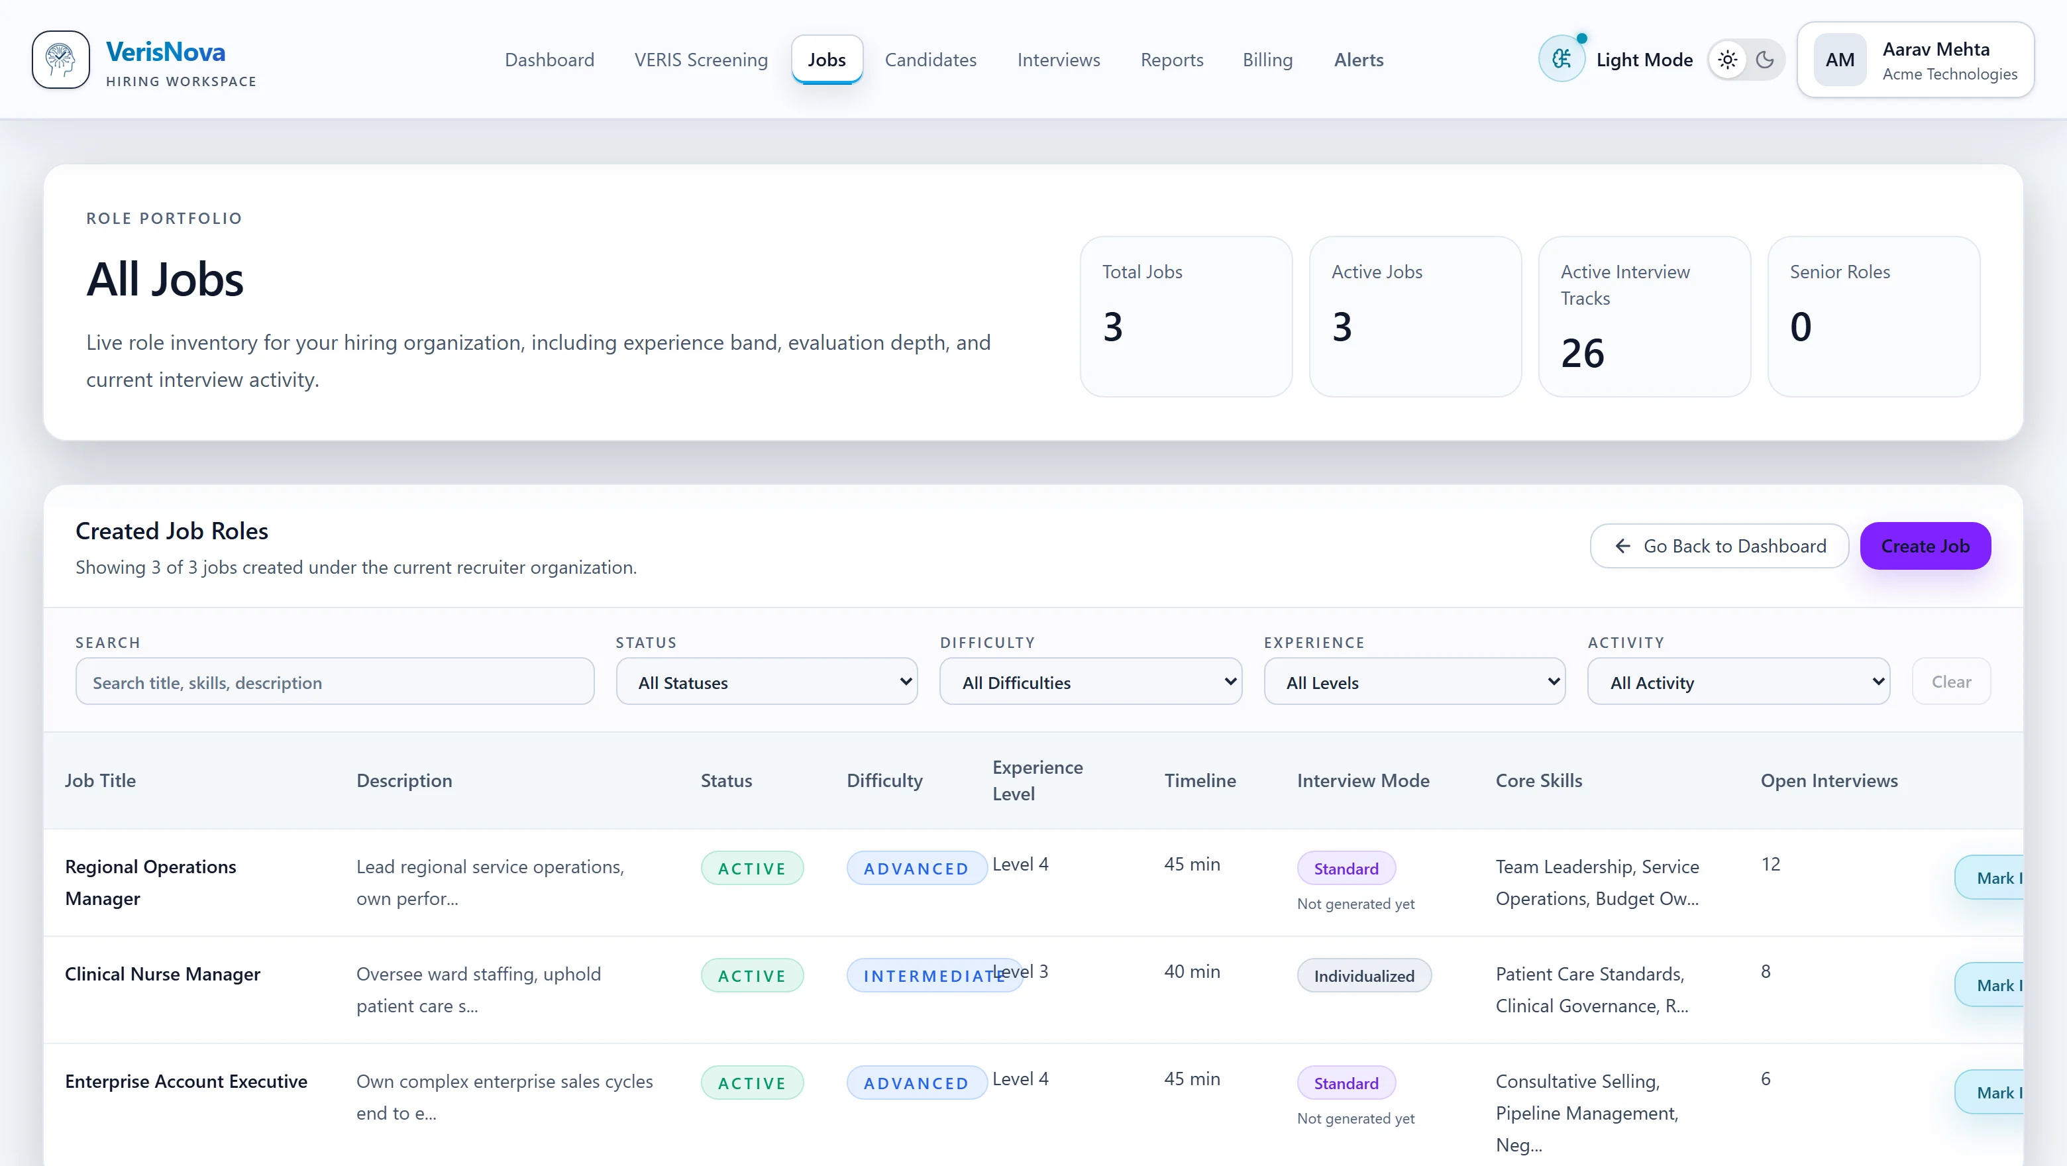Viewport: 2067px width, 1166px height.
Task: Open the Billing tab
Action: (x=1267, y=60)
